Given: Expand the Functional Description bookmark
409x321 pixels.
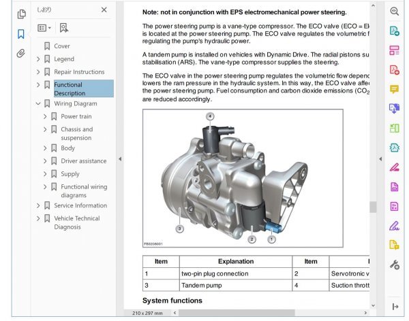Looking at the screenshot, I should 38,85.
